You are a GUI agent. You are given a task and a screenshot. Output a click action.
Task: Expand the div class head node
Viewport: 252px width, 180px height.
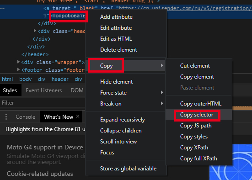pyautogui.click(x=35, y=31)
